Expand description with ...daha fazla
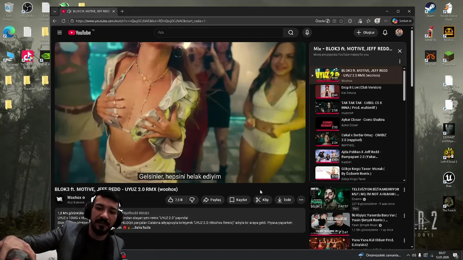This screenshot has width=463, height=260. tap(141, 227)
